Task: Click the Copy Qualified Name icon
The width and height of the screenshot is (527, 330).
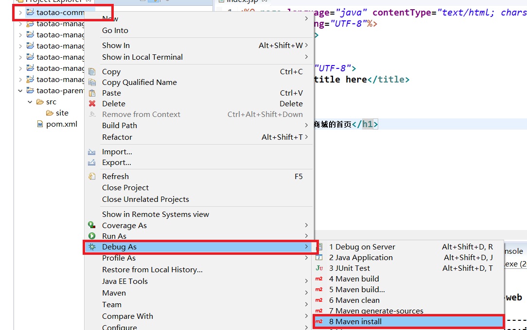Action: [92, 82]
